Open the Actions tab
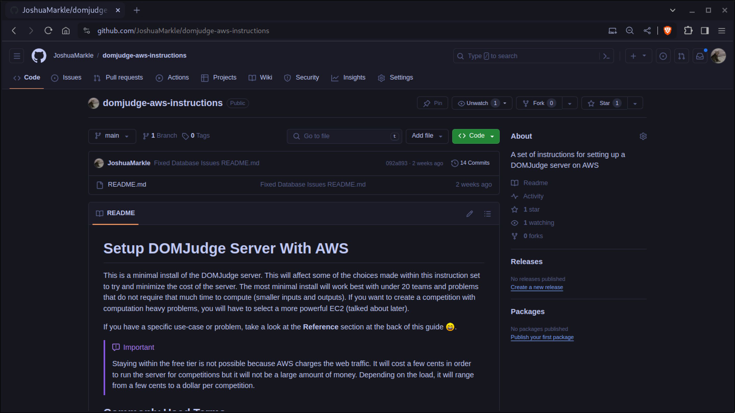This screenshot has height=413, width=735. [x=172, y=78]
